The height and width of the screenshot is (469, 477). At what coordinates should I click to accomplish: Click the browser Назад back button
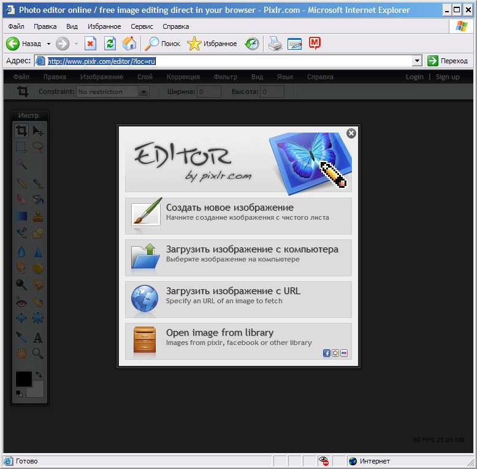(x=24, y=44)
